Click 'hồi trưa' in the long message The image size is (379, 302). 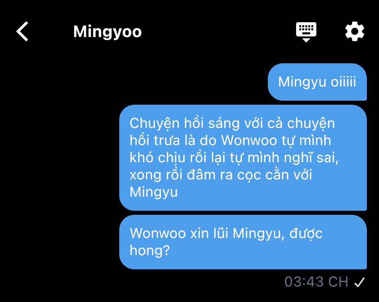point(155,140)
